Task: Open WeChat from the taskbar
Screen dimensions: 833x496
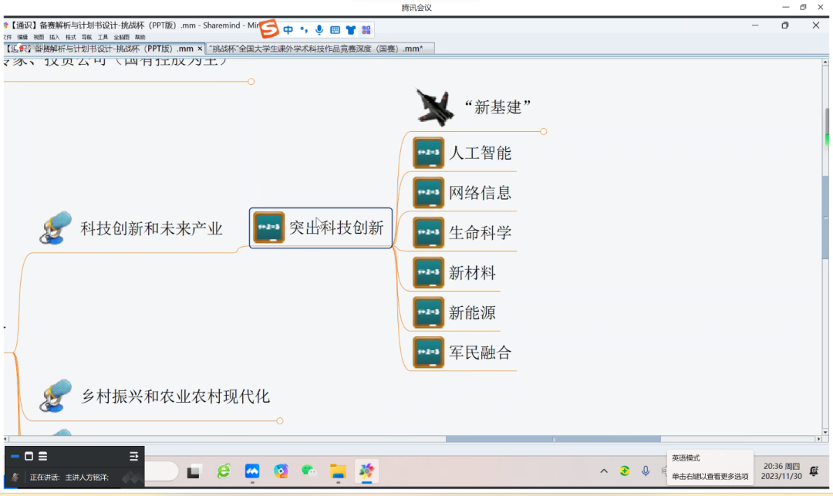Action: tap(309, 471)
